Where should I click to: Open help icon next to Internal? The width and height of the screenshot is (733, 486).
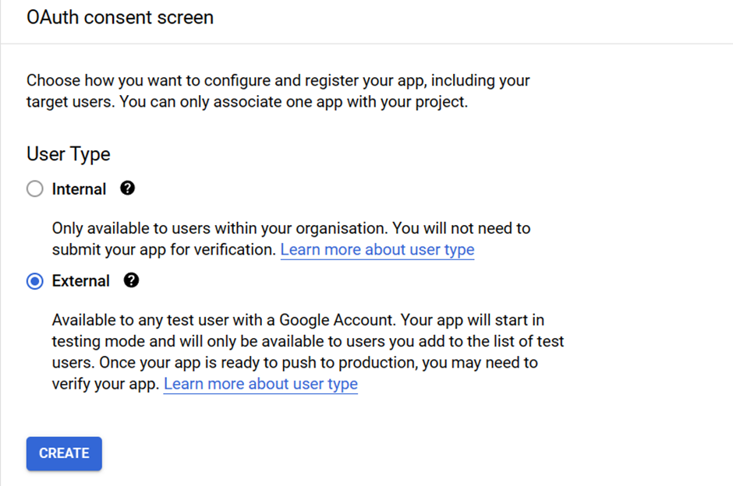(127, 188)
